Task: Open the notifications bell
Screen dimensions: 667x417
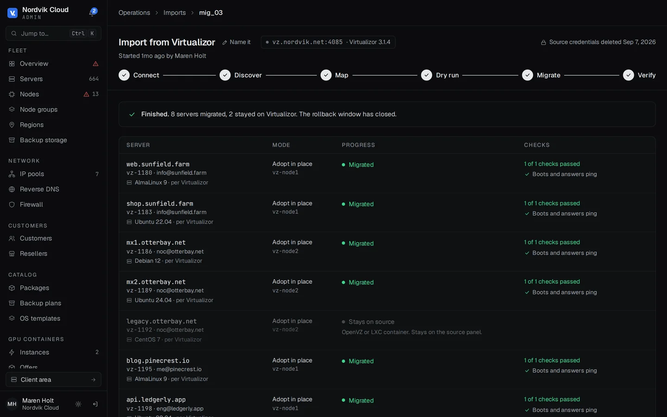Action: (92, 13)
